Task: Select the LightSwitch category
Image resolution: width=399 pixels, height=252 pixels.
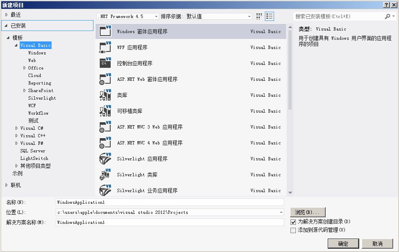Action: pyautogui.click(x=34, y=158)
